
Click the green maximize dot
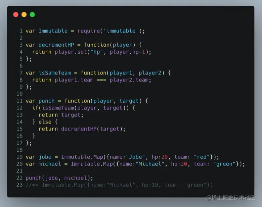[x=32, y=14]
